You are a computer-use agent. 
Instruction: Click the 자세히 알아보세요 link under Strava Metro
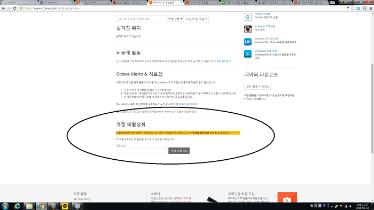188,104
